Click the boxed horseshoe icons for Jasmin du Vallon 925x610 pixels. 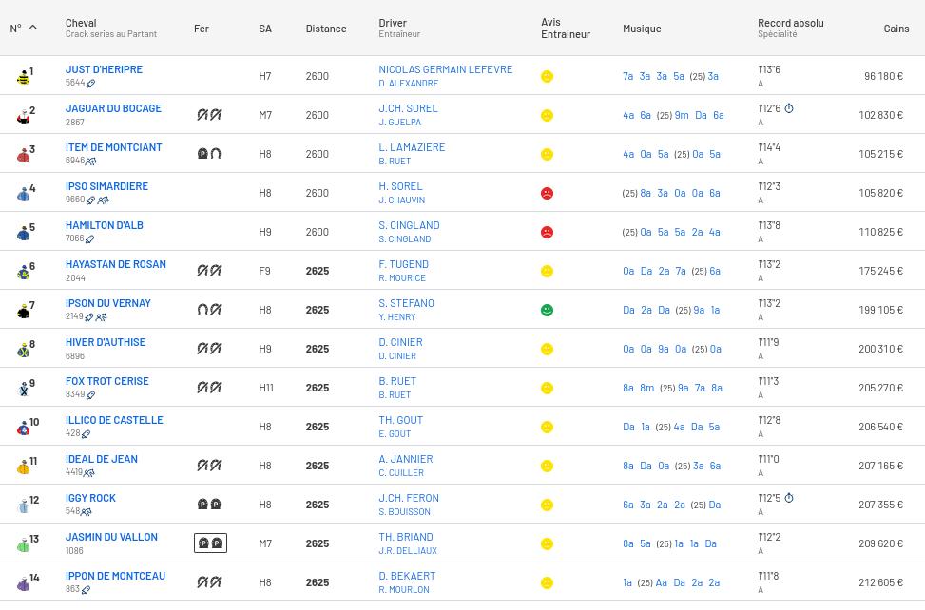pos(210,543)
